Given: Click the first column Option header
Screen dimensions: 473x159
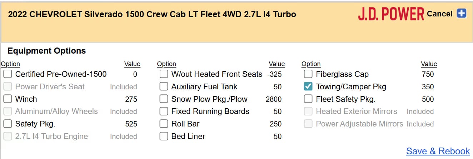Looking at the screenshot, I should click(10, 64).
